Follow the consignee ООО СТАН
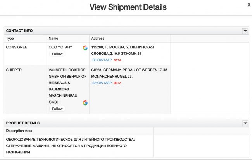Image resolution: width=252 pixels, height=160 pixels. (x=57, y=54)
